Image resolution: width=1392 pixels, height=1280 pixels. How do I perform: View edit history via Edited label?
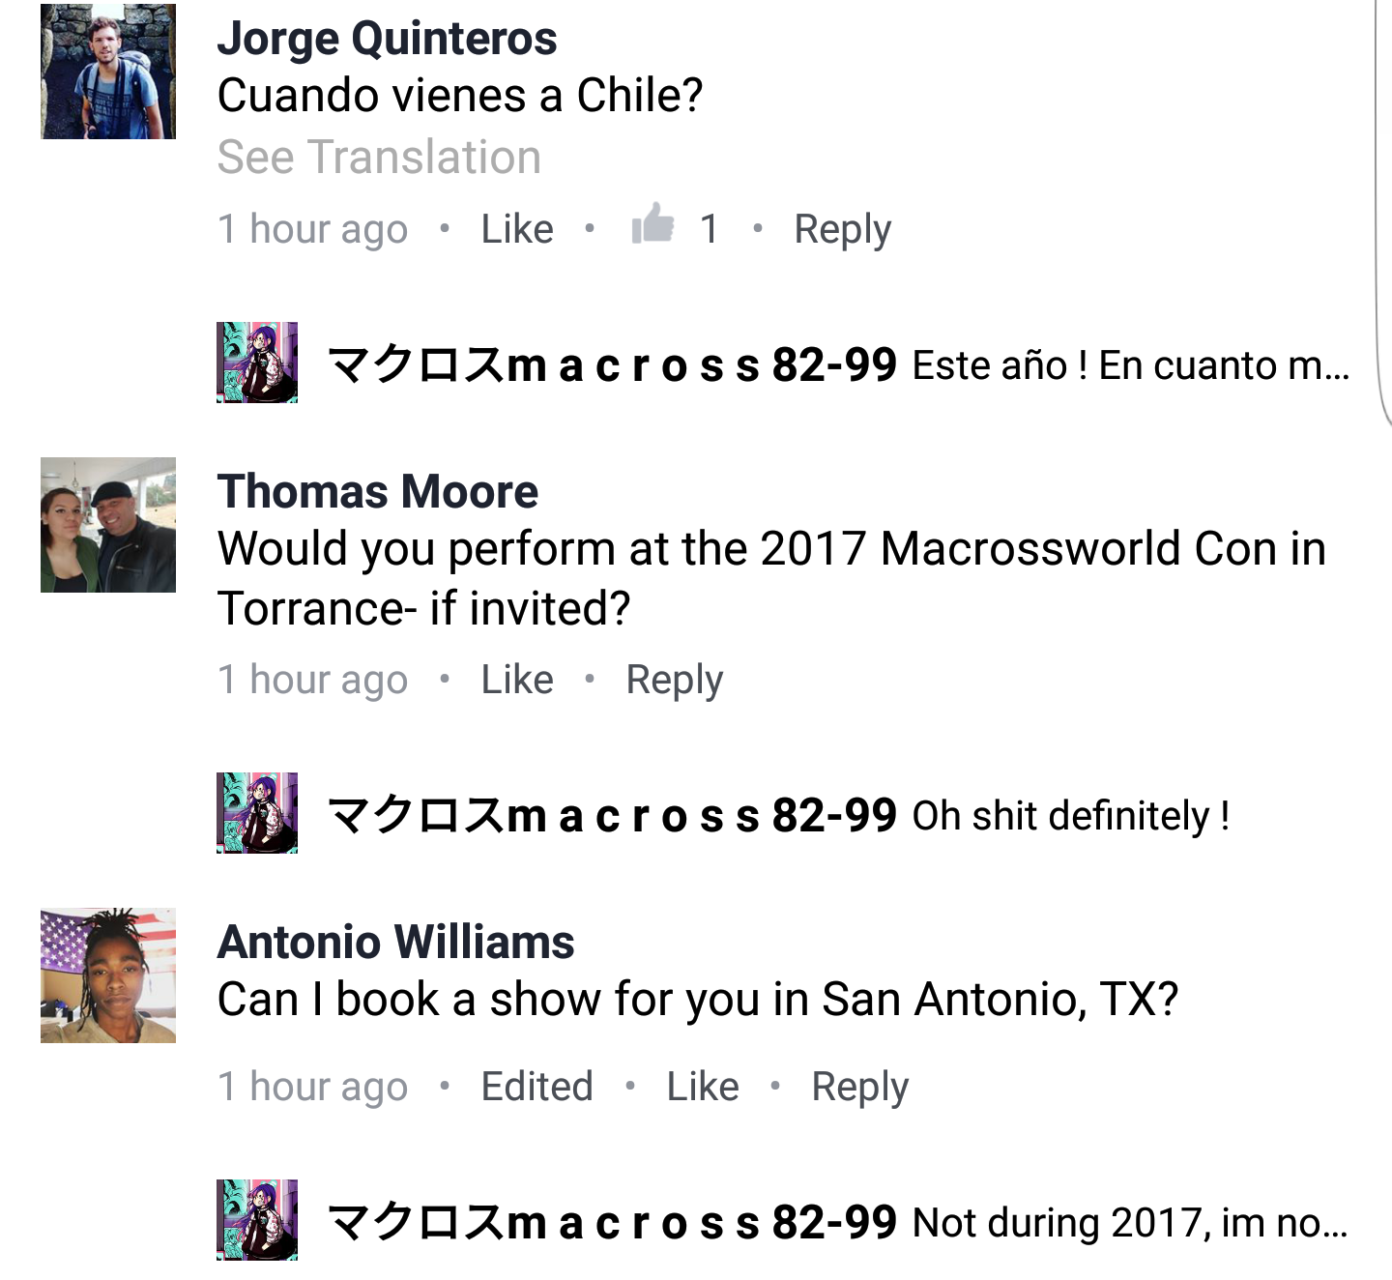[536, 1087]
